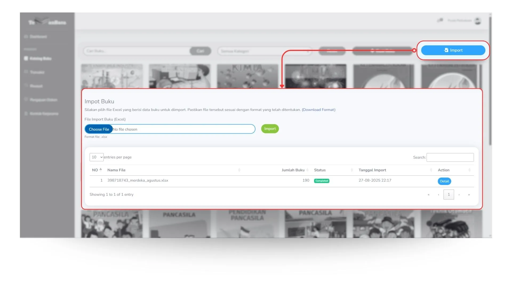512x288 pixels.
Task: Sort by Action column arrow
Action: click(469, 170)
